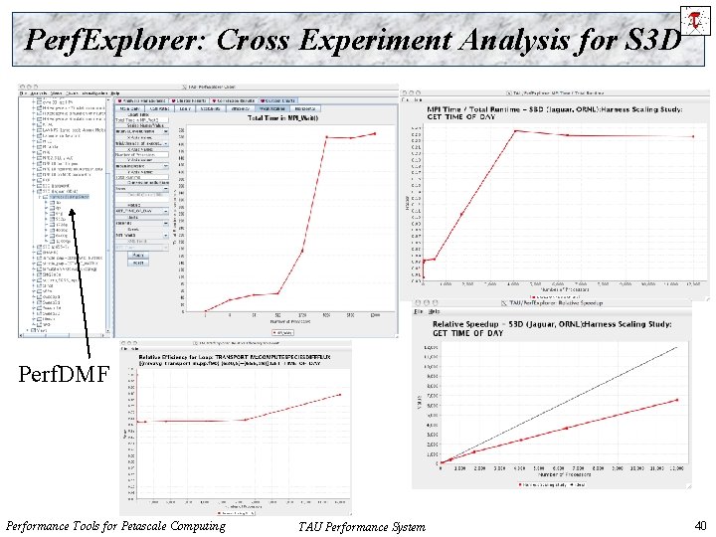Viewport: 716px width, 537px height.
Task: Collapse the Harness Scaling Study node expander
Action: pos(40,197)
